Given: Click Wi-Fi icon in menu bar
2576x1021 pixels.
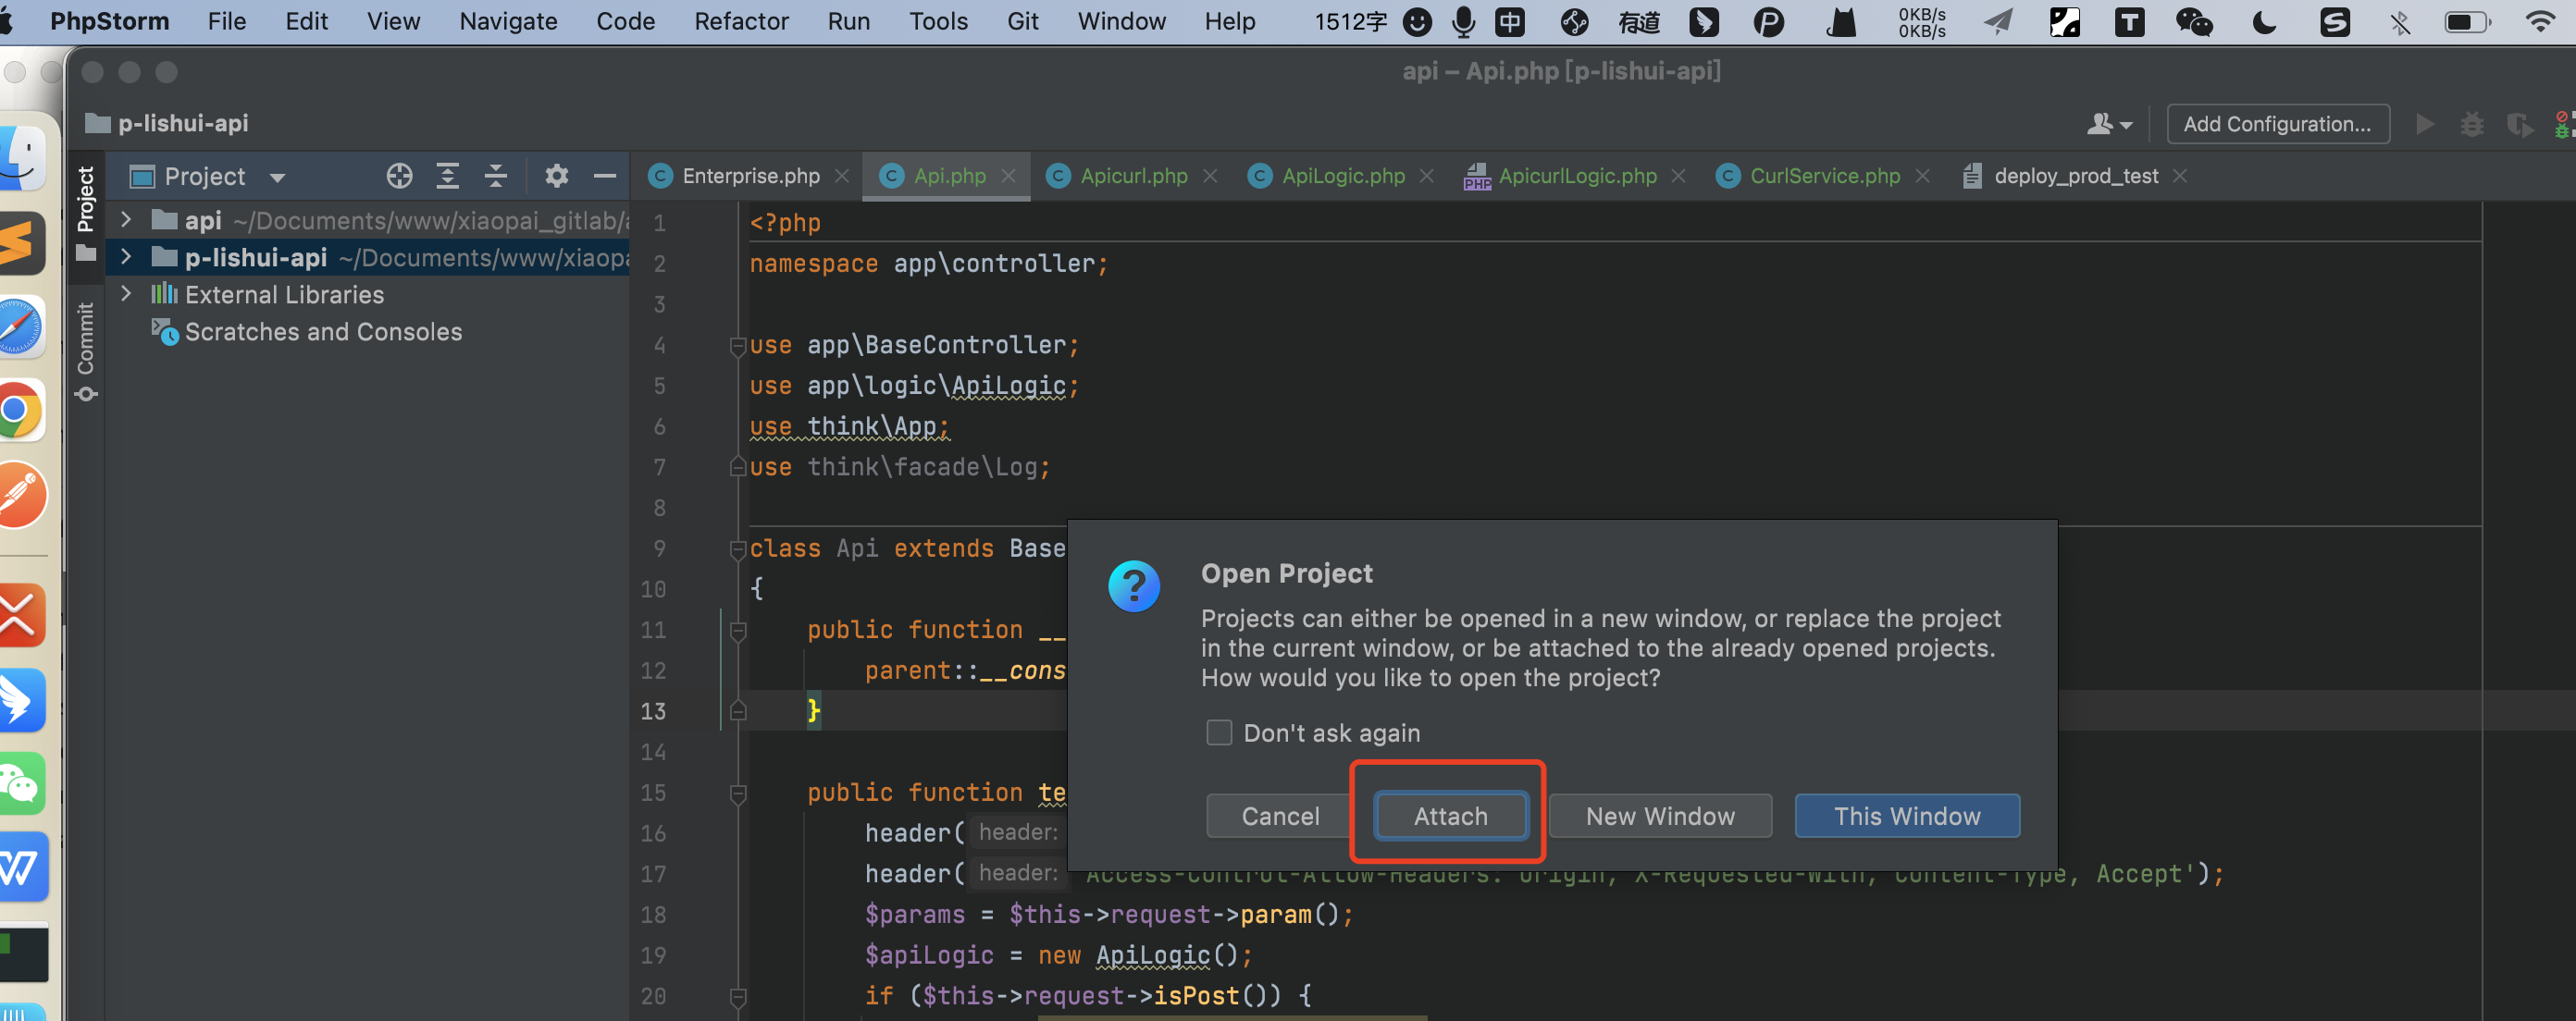Looking at the screenshot, I should pyautogui.click(x=2540, y=21).
